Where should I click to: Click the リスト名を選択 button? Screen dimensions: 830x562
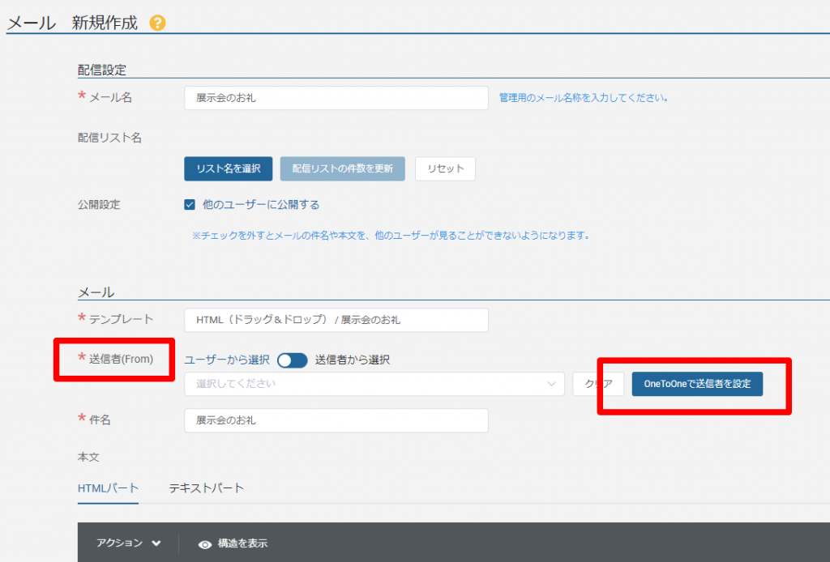(228, 168)
